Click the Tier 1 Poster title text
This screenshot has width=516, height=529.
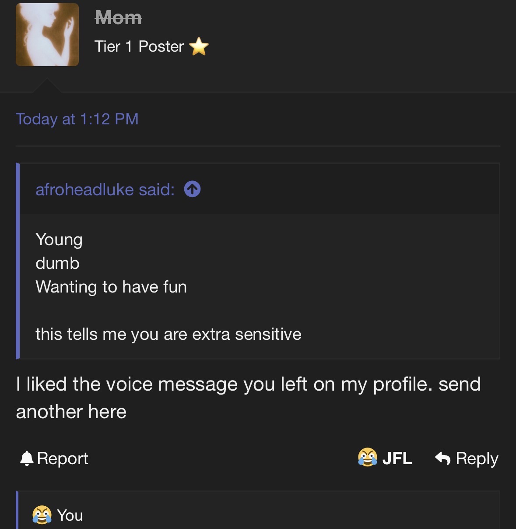click(139, 46)
